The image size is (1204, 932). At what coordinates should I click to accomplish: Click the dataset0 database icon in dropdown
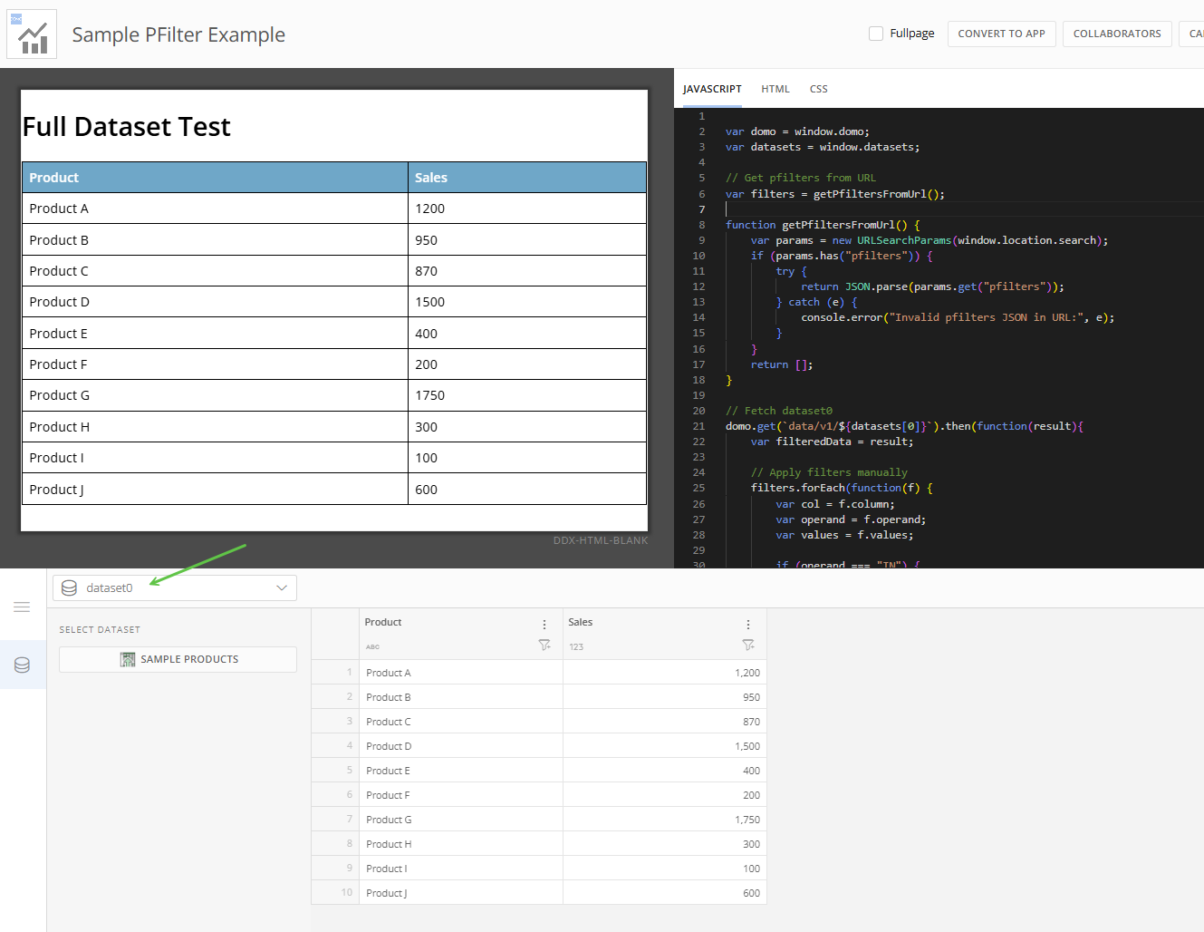(x=69, y=587)
